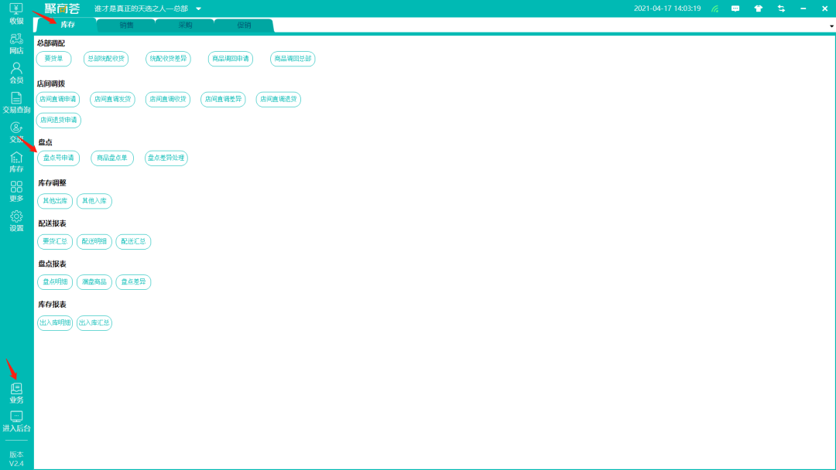Click the swap arrows icon in title bar
Screen dimensions: 836x470
pos(781,9)
